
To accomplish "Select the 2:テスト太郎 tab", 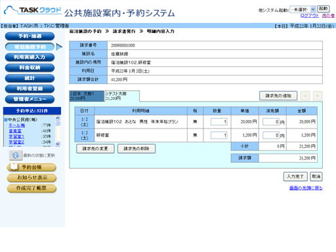I will point(122,96).
